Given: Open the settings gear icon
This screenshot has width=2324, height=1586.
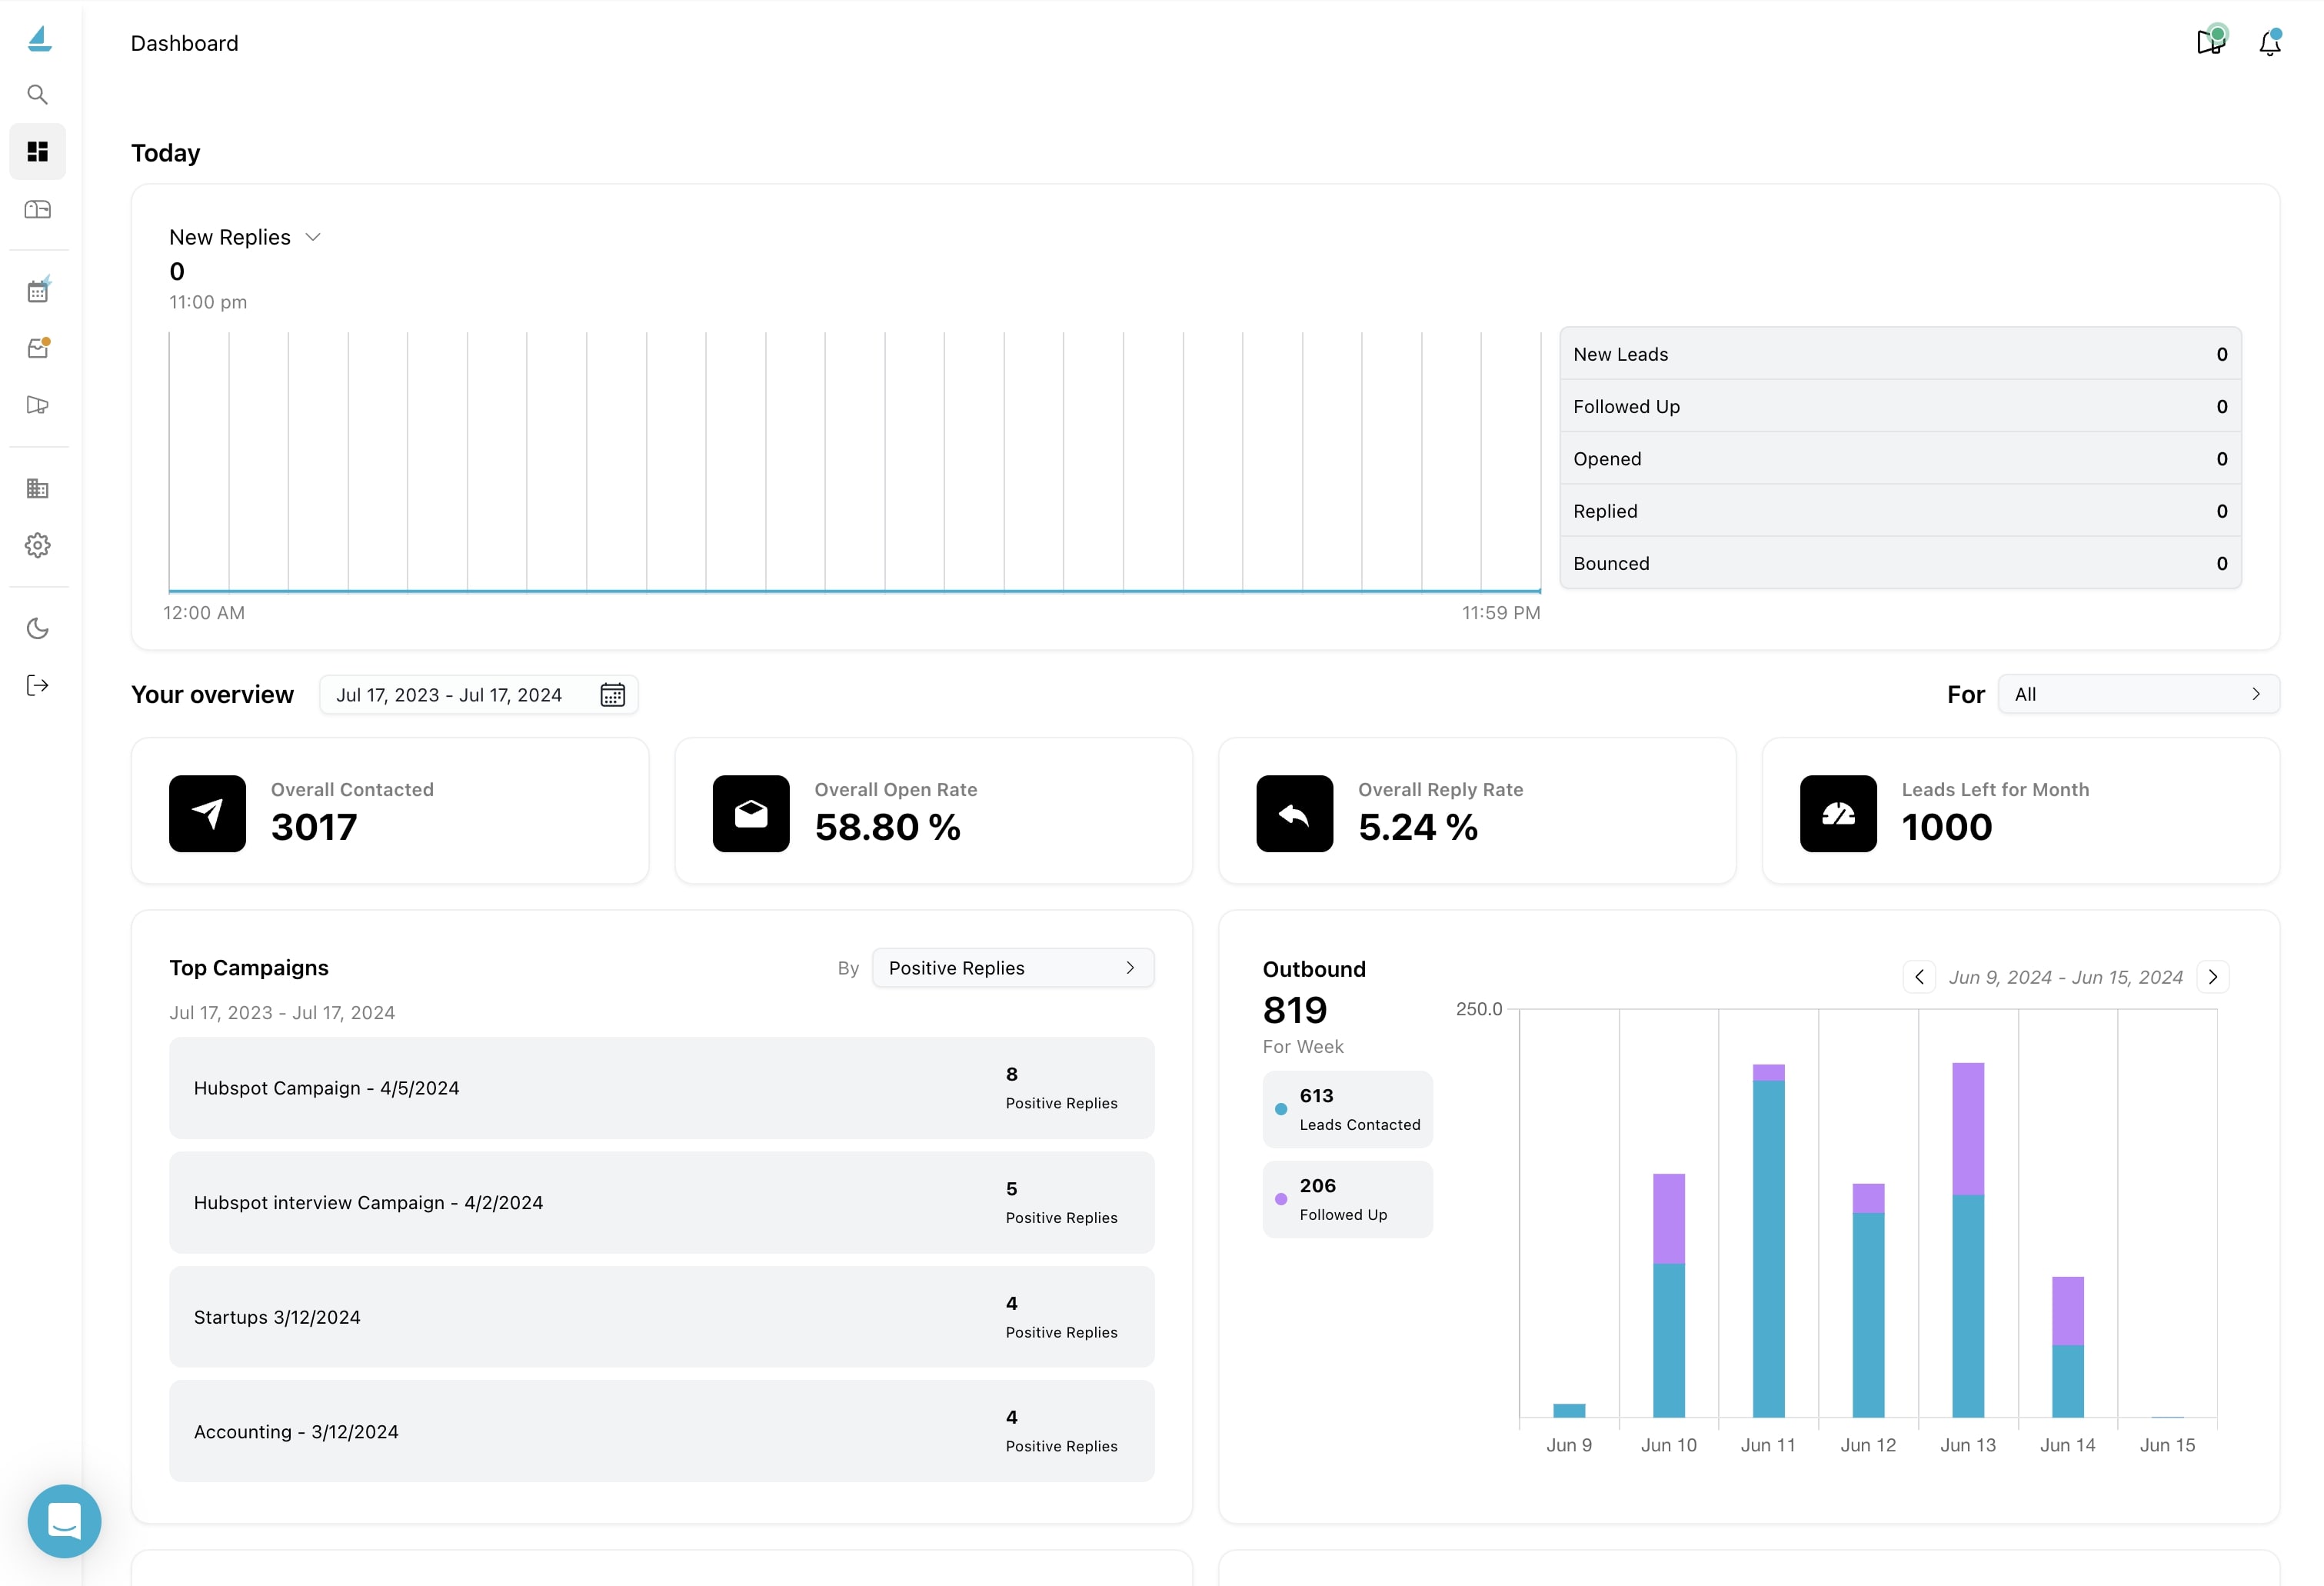Looking at the screenshot, I should [38, 546].
